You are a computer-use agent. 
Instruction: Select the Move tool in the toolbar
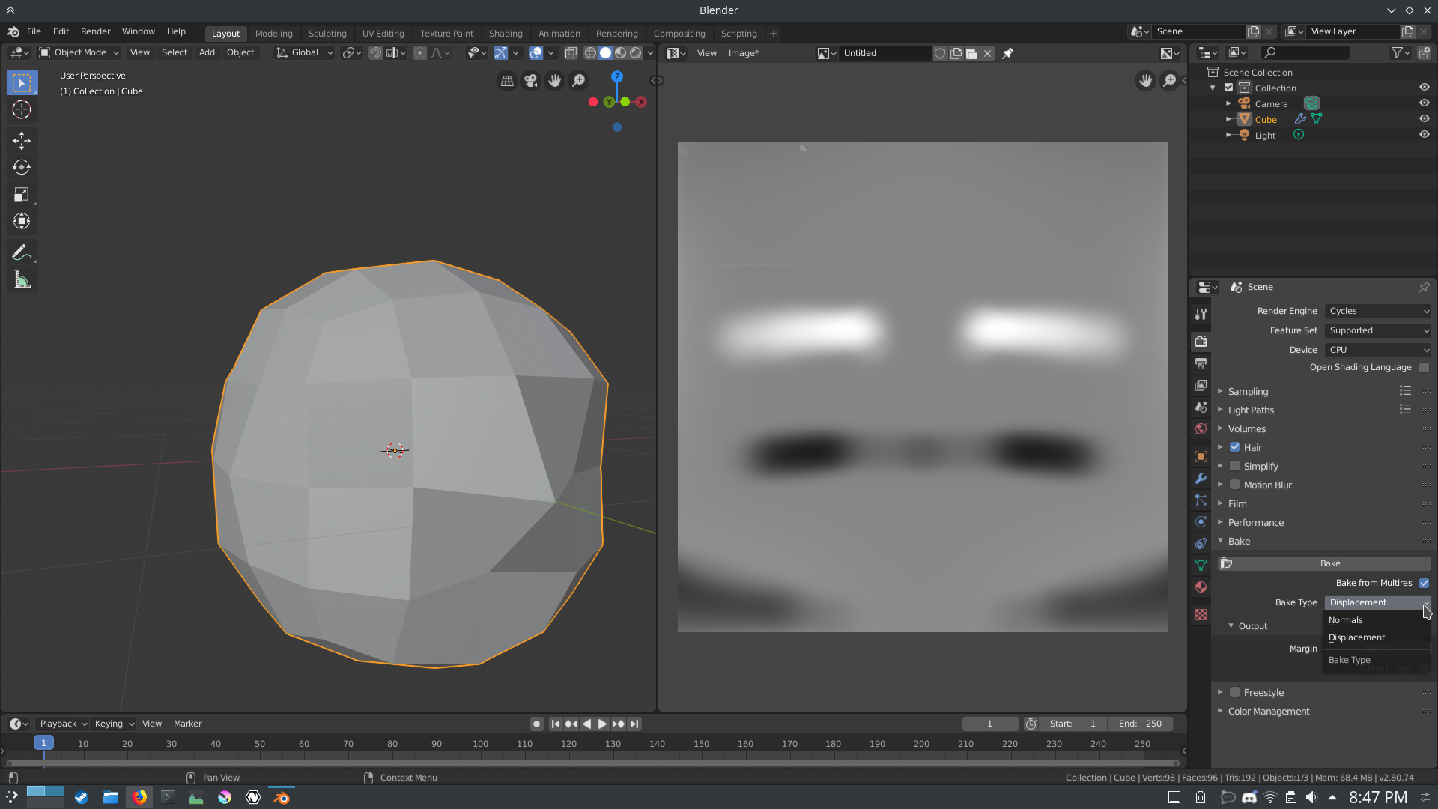(22, 140)
